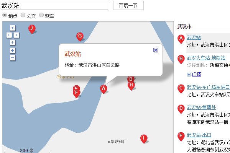Viewport: 230px width, 153px height.
Task: Open the 武汉站-东广场东进口 result link
Action: [208, 87]
